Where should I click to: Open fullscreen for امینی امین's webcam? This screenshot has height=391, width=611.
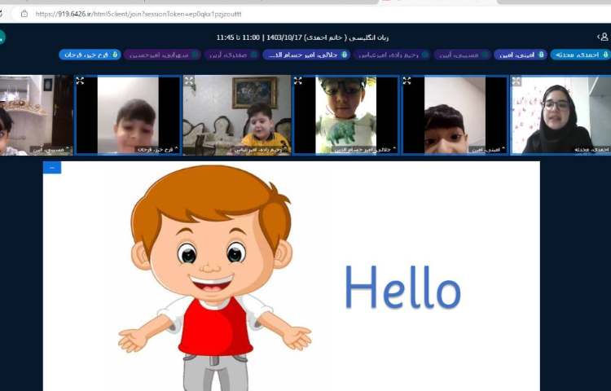(407, 81)
